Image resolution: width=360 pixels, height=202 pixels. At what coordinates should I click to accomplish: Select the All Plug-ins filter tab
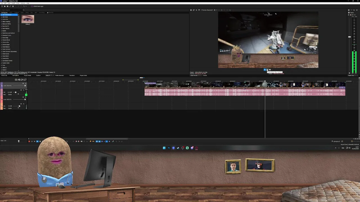[x=4, y=13]
